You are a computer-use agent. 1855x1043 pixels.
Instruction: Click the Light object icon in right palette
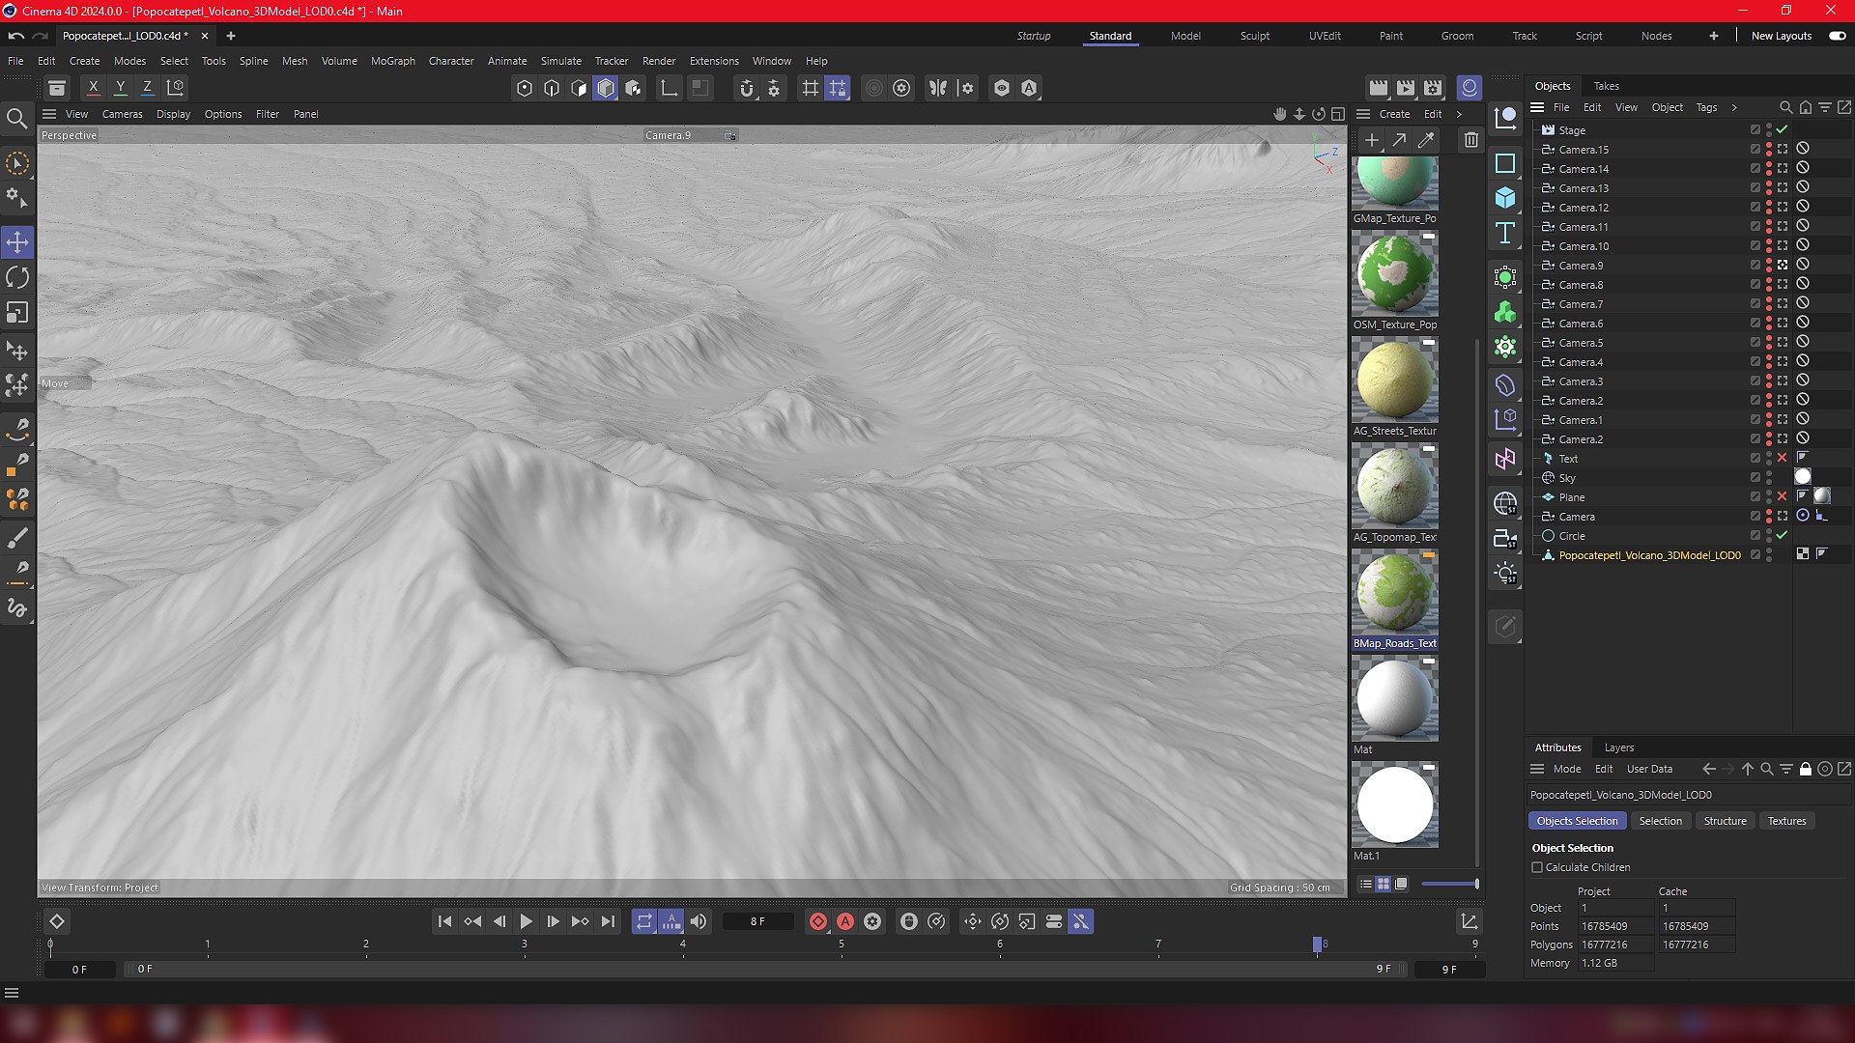(1505, 574)
